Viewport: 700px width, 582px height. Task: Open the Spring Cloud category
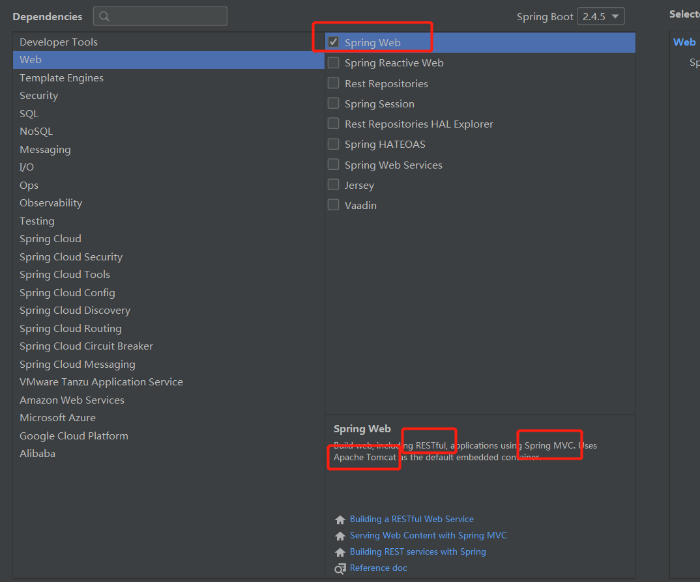[169, 239]
